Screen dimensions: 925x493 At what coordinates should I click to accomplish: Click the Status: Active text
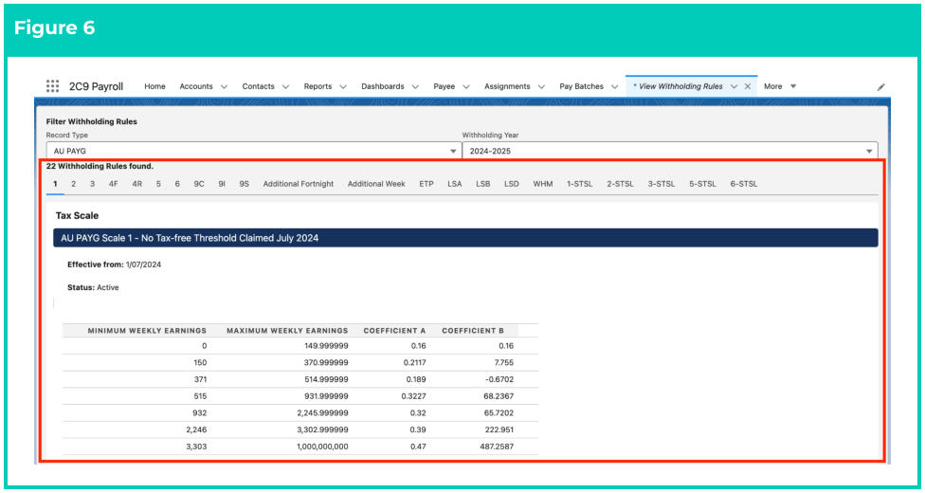click(x=93, y=287)
